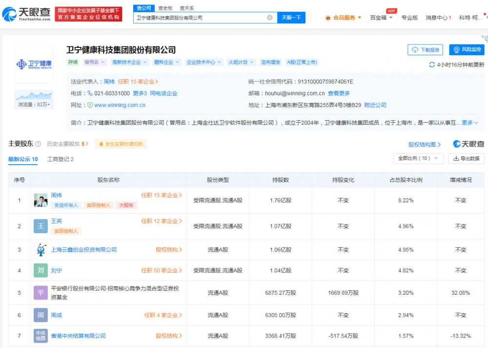Screen dimensions: 488x348
Task: Click the 受益所有人 tag under 周炜
Action: 66,205
